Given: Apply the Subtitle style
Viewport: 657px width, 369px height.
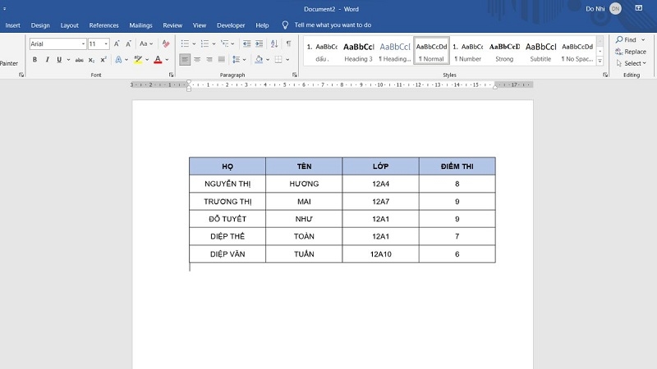Looking at the screenshot, I should point(540,52).
